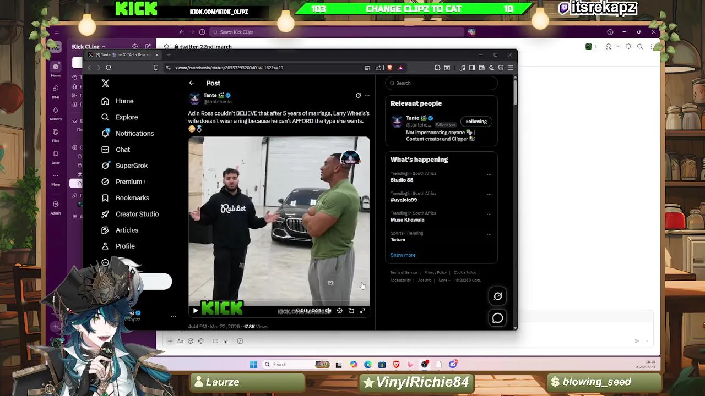Open more options for #uyajola99 trend
The height and width of the screenshot is (396, 705).
pyautogui.click(x=489, y=194)
